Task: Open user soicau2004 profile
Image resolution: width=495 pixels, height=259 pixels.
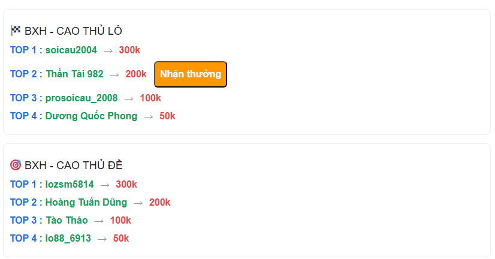Action: point(71,50)
